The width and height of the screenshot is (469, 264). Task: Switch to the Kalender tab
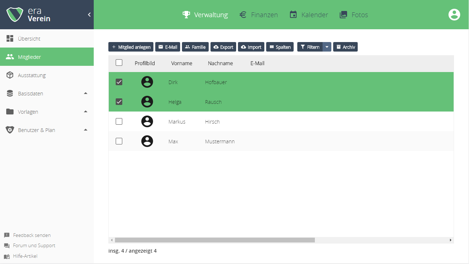309,15
